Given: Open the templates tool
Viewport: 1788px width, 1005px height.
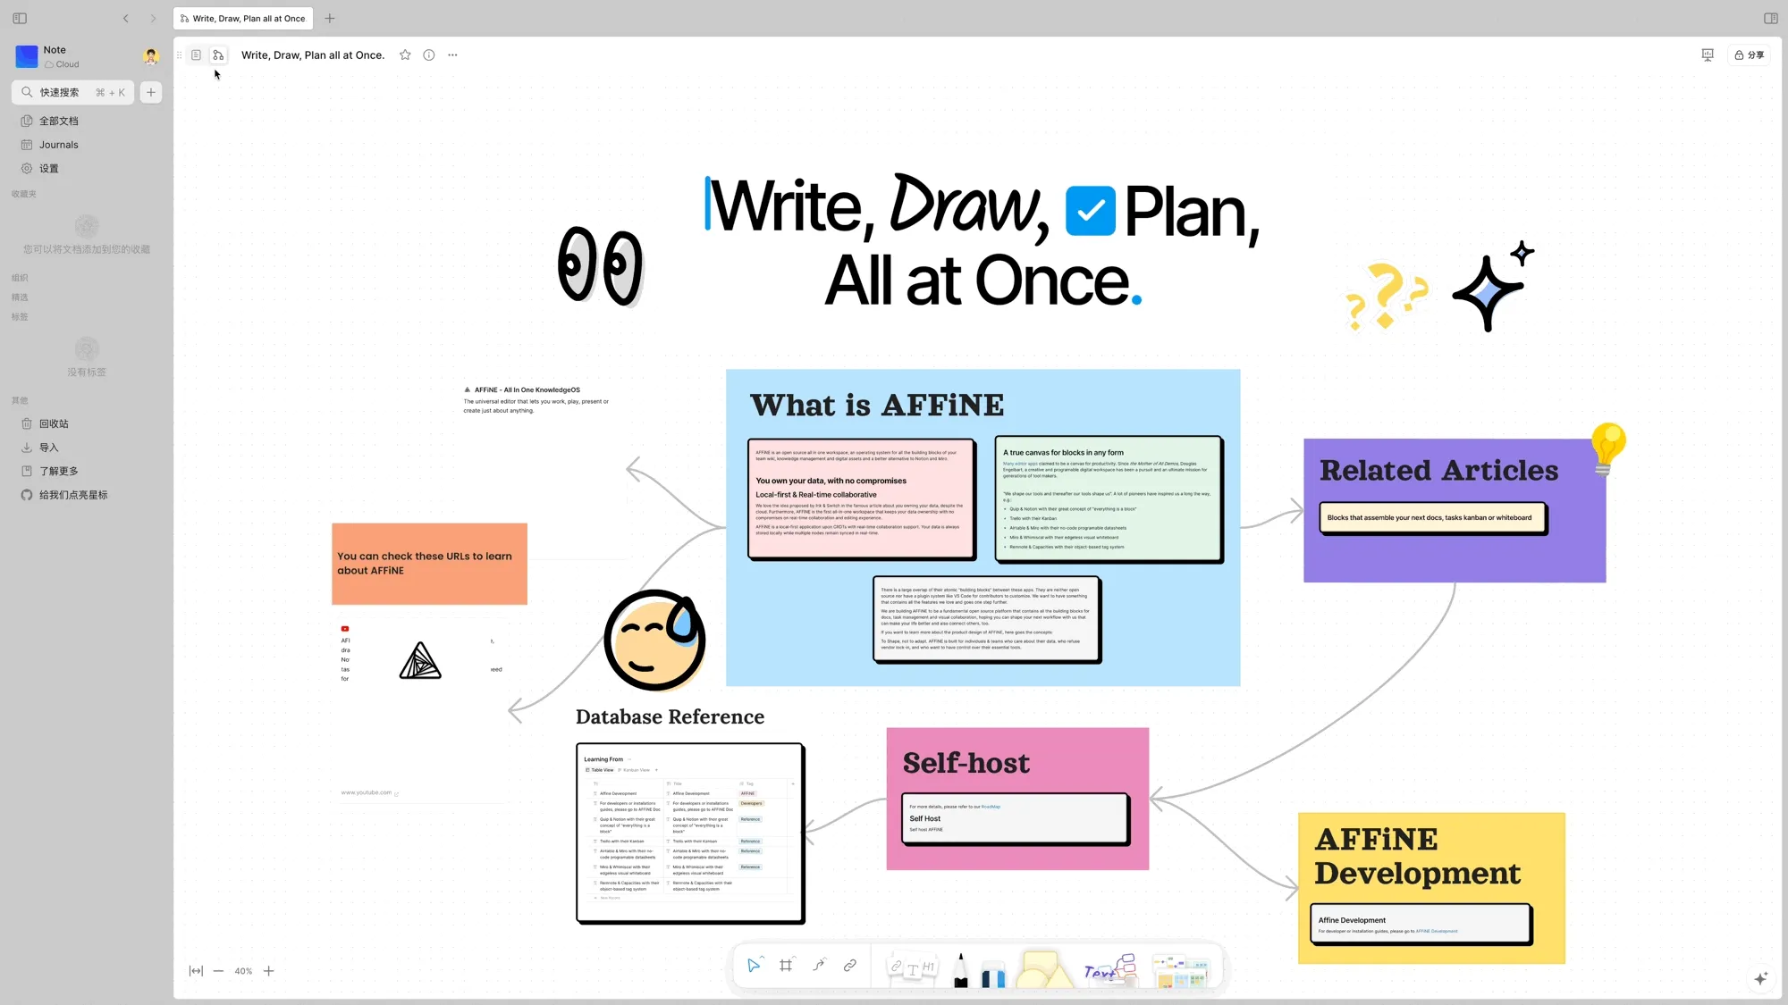Looking at the screenshot, I should (1181, 971).
